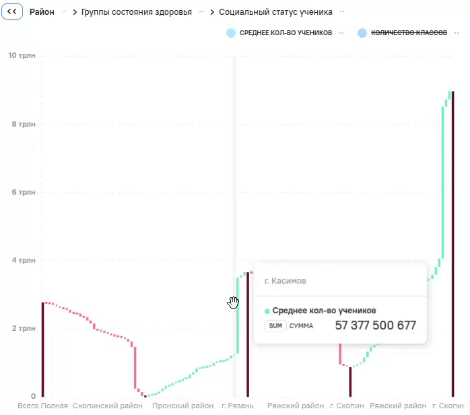Toggle the Среднее кол-во учеников series
This screenshot has width=470, height=415.
pos(286,33)
